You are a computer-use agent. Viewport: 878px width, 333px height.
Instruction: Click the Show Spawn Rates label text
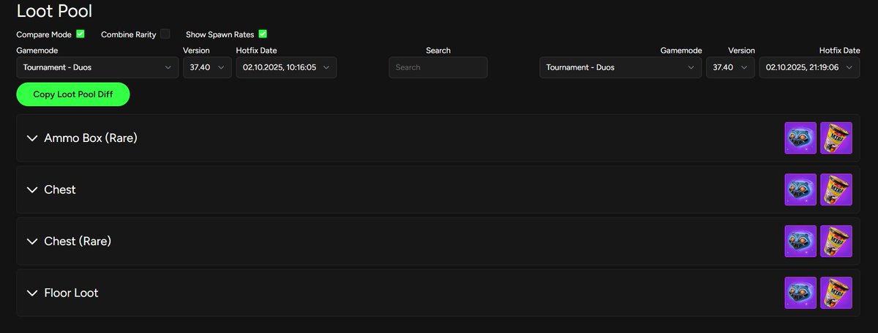(x=219, y=34)
